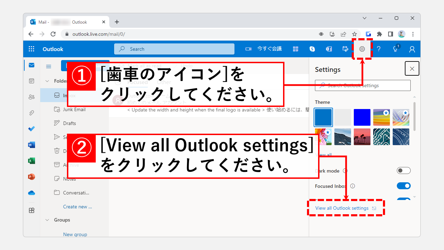The height and width of the screenshot is (250, 444).
Task: Toggle Dark mode off
Action: point(403,170)
